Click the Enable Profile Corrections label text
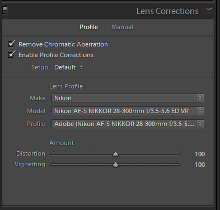Viewport: 220px width, 210px height. (x=56, y=55)
